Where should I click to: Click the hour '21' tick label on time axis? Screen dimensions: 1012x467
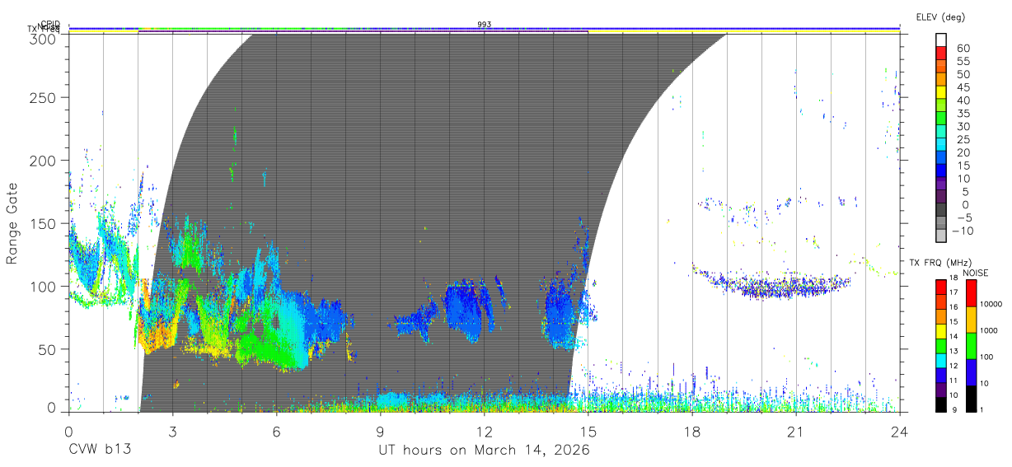796,431
